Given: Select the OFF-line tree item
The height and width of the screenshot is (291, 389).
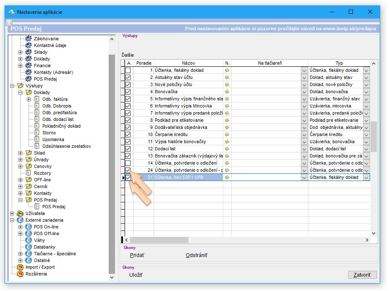Looking at the screenshot, I should pos(42,180).
